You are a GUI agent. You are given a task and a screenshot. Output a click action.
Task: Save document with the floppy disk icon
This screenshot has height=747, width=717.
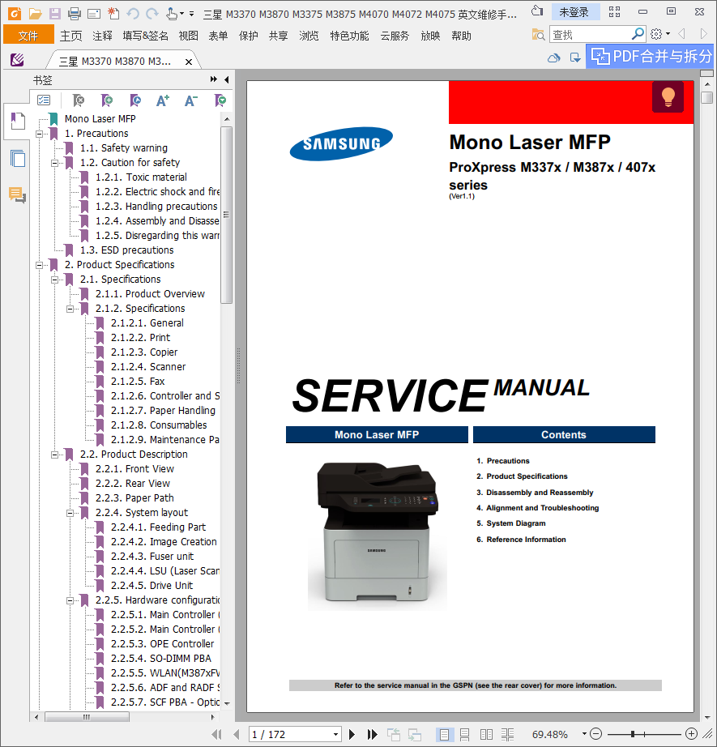(55, 13)
